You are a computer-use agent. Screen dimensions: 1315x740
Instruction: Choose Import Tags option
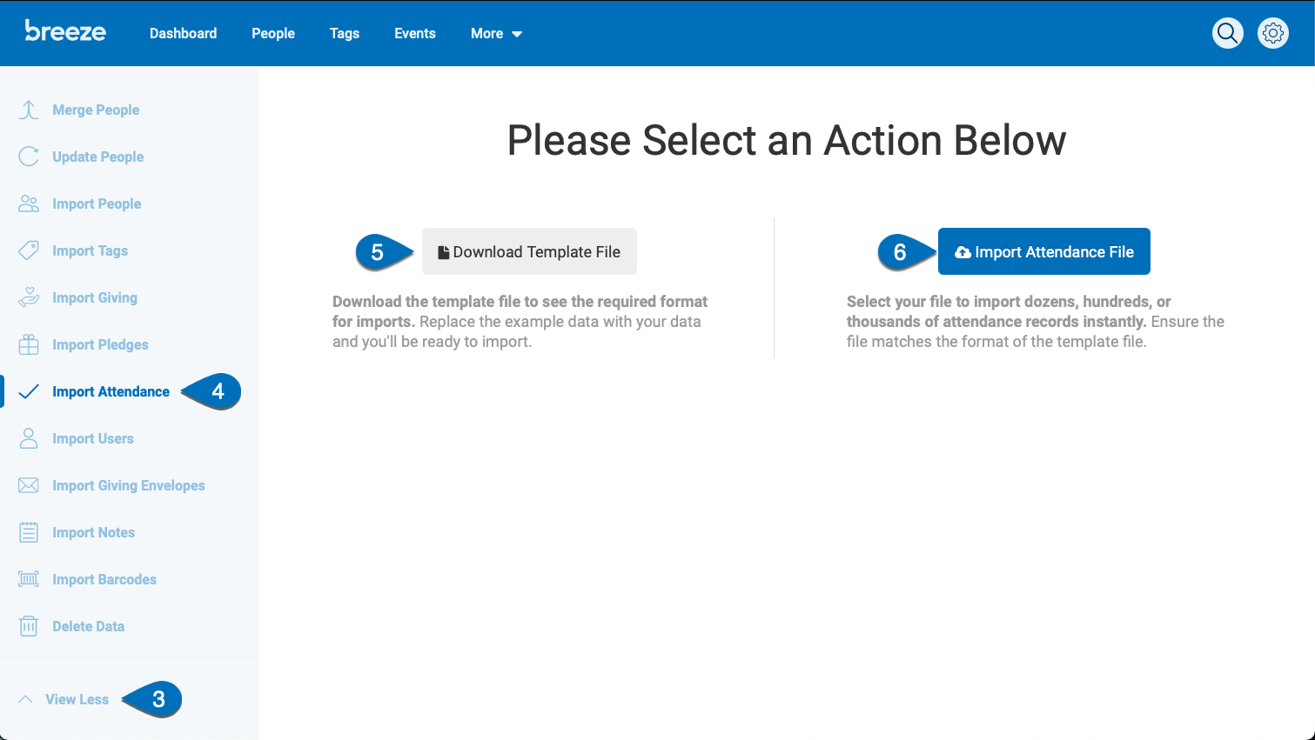point(90,250)
